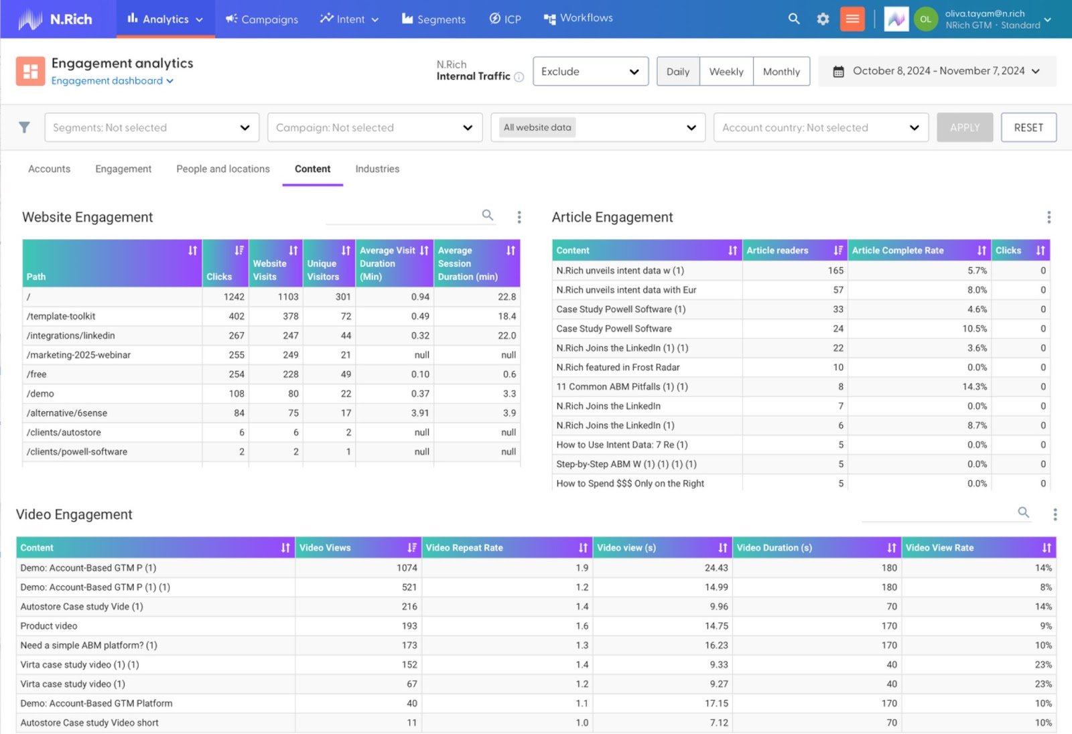Click the /template-toolkit path row
The image size is (1072, 734).
point(271,316)
